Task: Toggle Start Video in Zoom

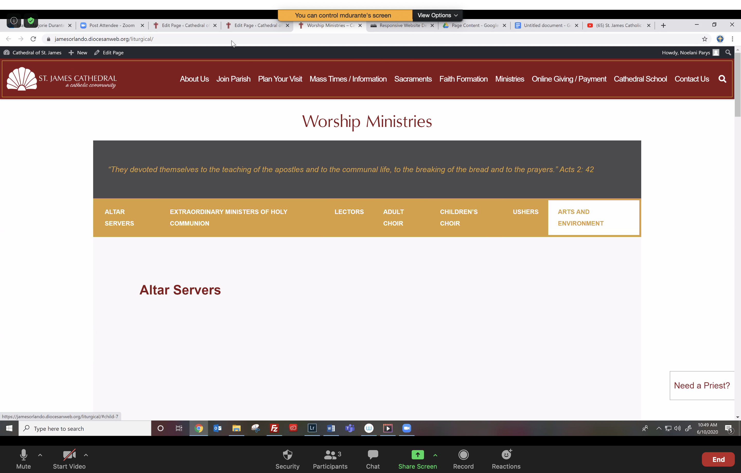Action: [69, 459]
